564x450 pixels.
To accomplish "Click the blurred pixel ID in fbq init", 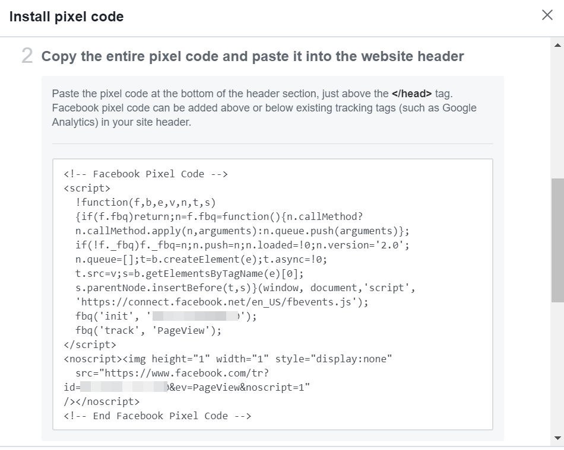I will [196, 317].
